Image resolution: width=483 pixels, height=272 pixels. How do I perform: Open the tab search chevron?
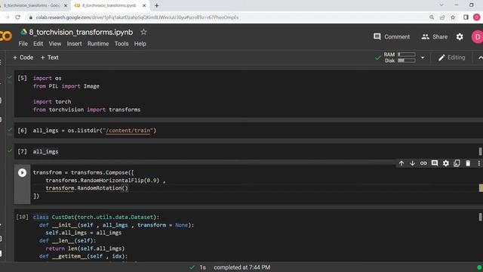pos(441,5)
